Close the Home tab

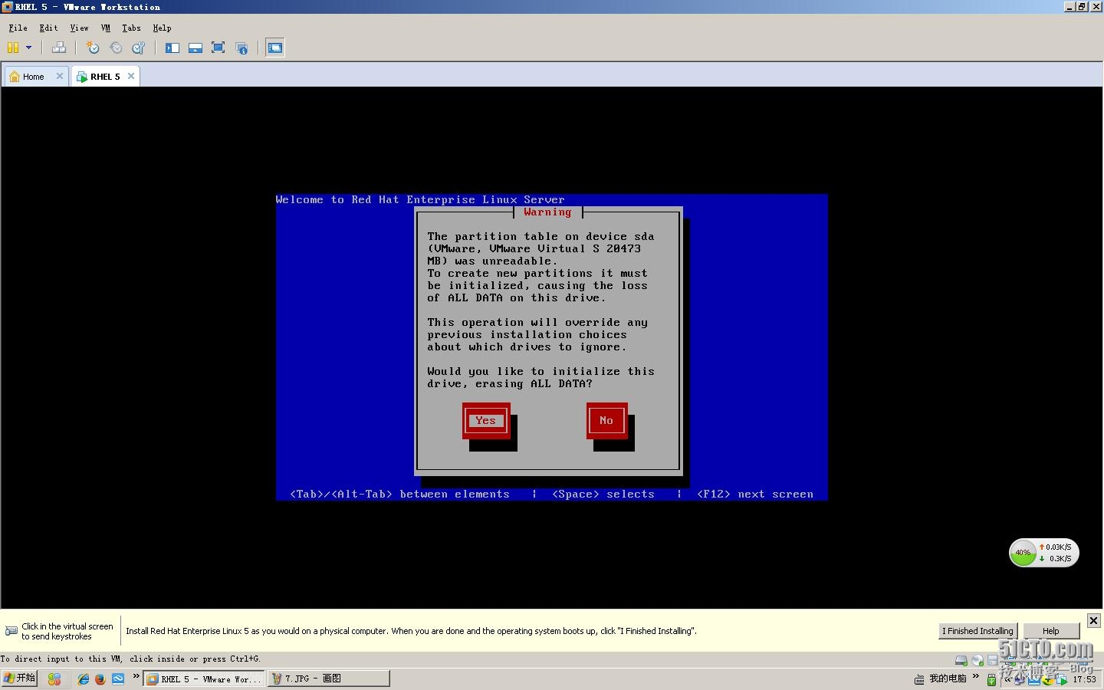(x=60, y=76)
